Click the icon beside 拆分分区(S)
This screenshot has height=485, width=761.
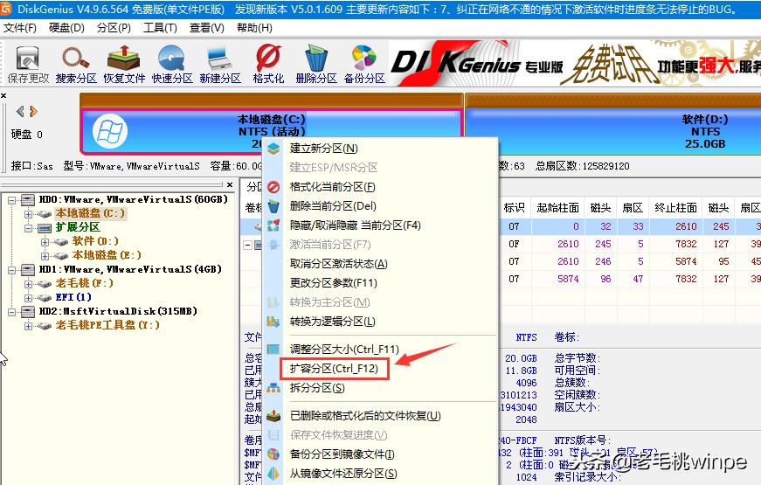[x=273, y=388]
